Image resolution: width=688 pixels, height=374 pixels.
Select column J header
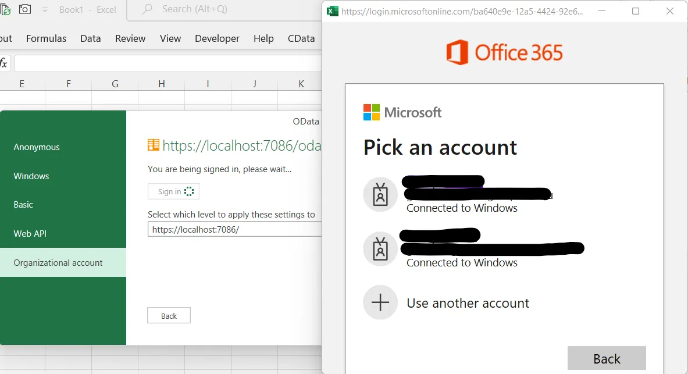pyautogui.click(x=255, y=84)
